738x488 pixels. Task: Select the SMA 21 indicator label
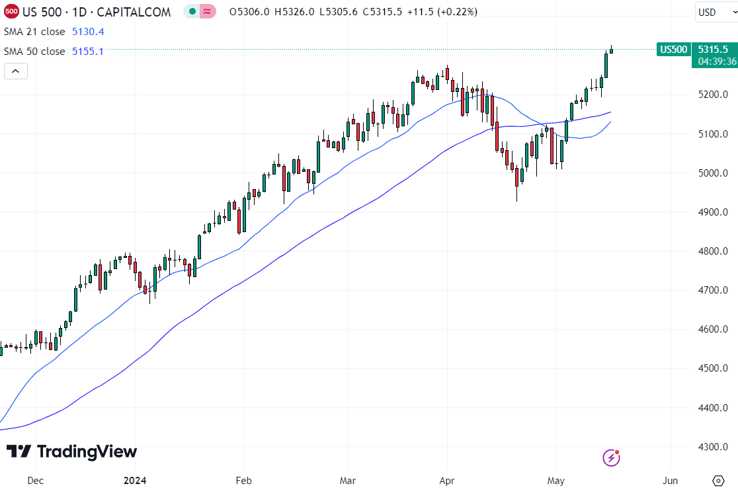tap(34, 31)
